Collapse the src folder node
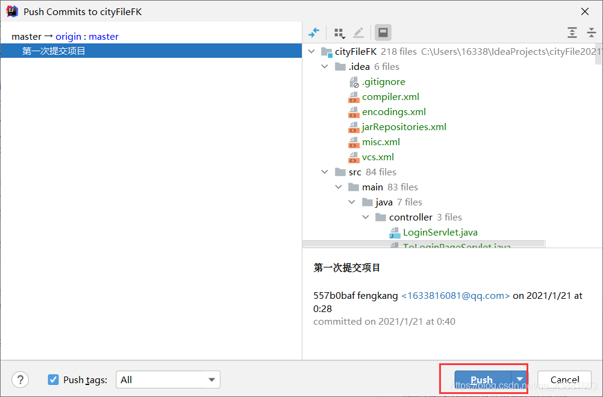Image resolution: width=603 pixels, height=397 pixels. click(x=325, y=172)
